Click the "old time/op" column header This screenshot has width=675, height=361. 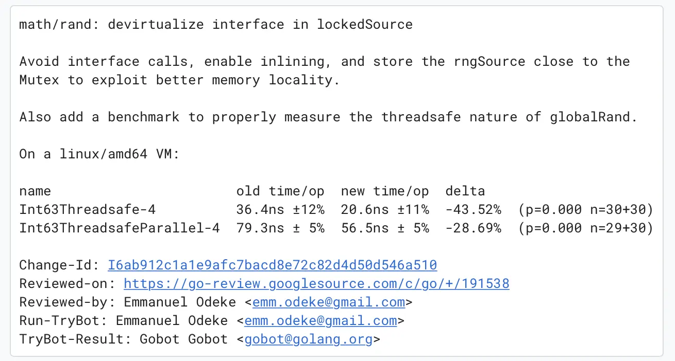click(280, 191)
